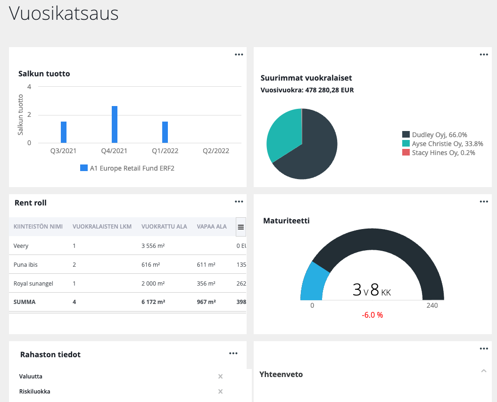Toggle A1 Europe Retail Fund ERF2 legend

tap(127, 168)
